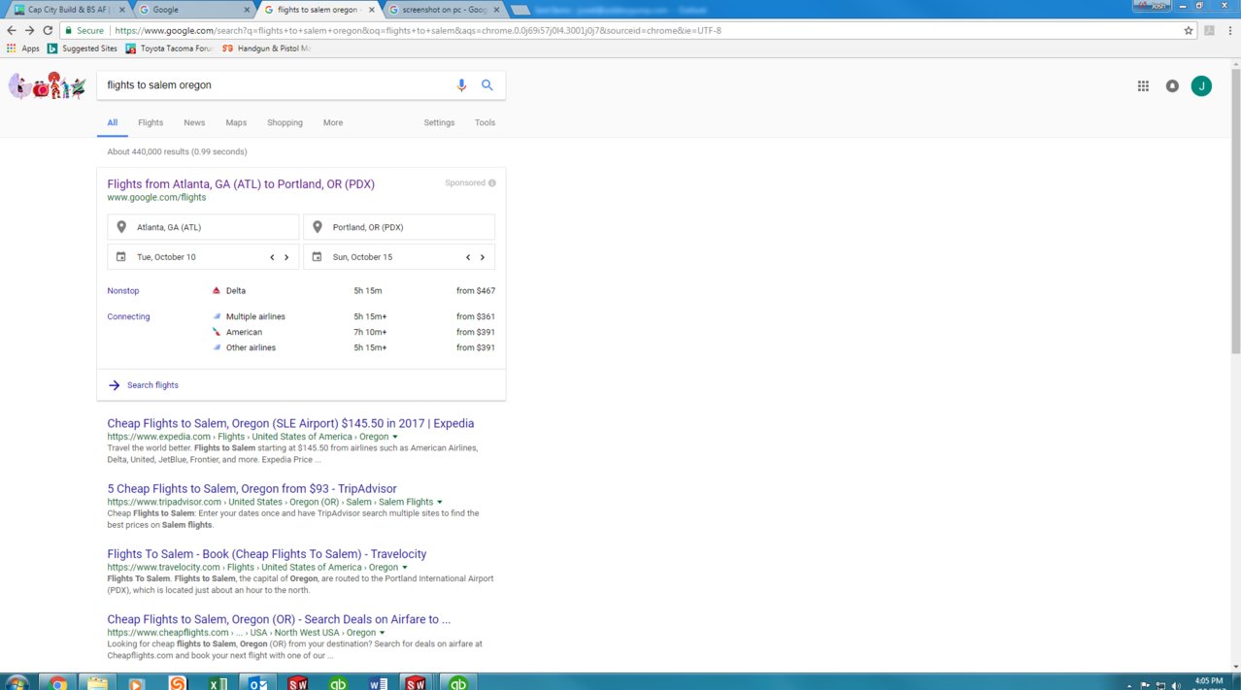Viewport: 1241px width, 690px height.
Task: Click the PDF extension icon in the toolbar
Action: [x=1209, y=30]
